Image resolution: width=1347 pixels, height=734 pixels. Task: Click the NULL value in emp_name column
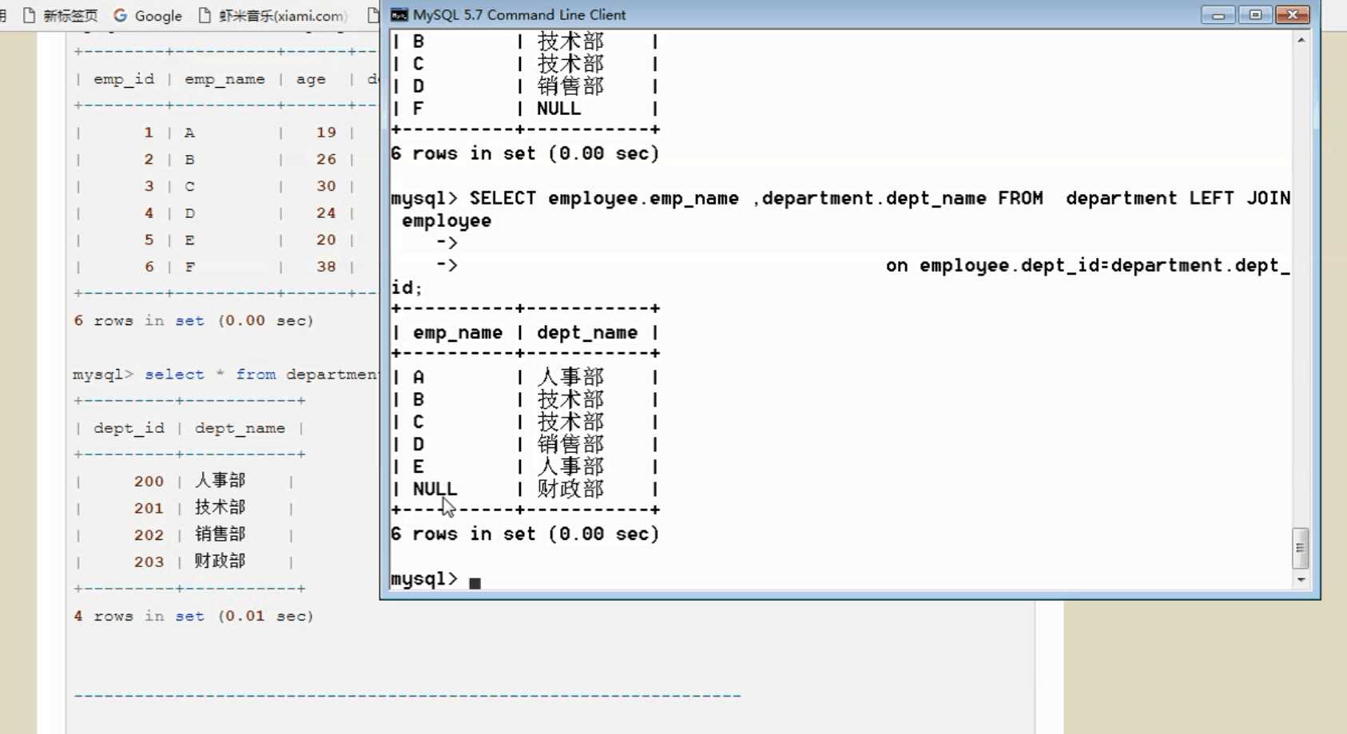pos(435,489)
